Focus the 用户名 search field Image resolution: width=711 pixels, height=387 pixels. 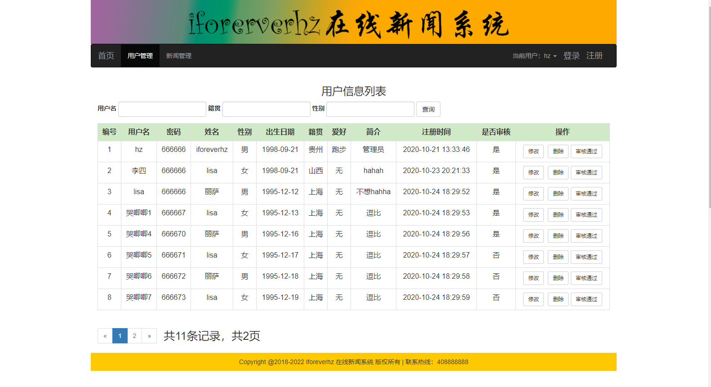point(162,109)
